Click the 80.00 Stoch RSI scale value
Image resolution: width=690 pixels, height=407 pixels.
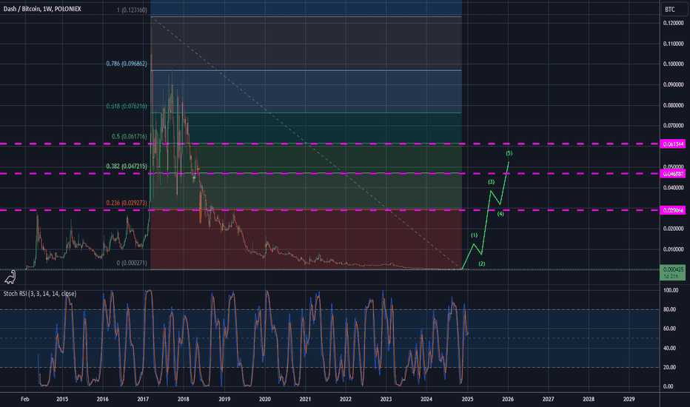pyautogui.click(x=669, y=309)
